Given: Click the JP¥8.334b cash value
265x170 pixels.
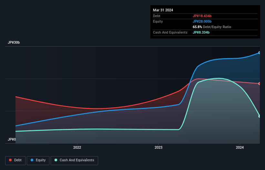Looking at the screenshot, I should click(201, 32).
